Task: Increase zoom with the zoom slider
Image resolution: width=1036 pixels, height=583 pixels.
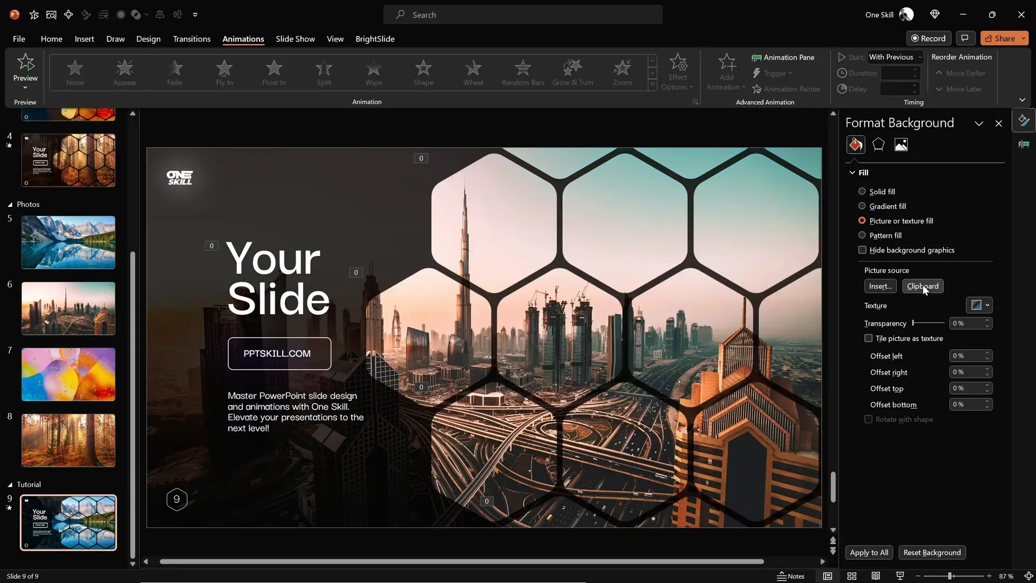Action: click(x=990, y=576)
